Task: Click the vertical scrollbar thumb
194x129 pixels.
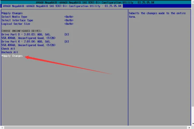Action: pos(193,54)
